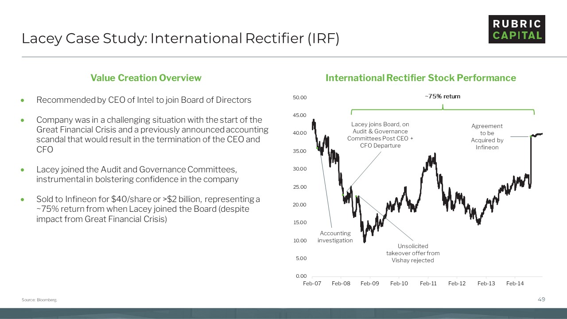Click the 'Value Creation Overview' heading
The width and height of the screenshot is (567, 319).
(146, 78)
